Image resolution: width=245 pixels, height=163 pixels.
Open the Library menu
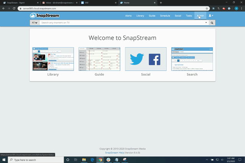point(140,16)
